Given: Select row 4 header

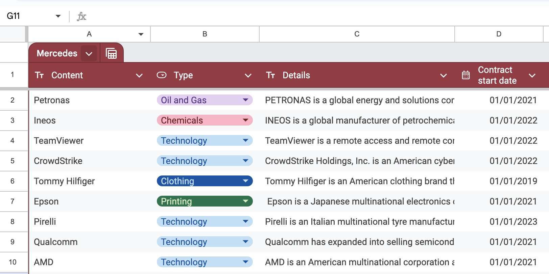Looking at the screenshot, I should pos(13,141).
